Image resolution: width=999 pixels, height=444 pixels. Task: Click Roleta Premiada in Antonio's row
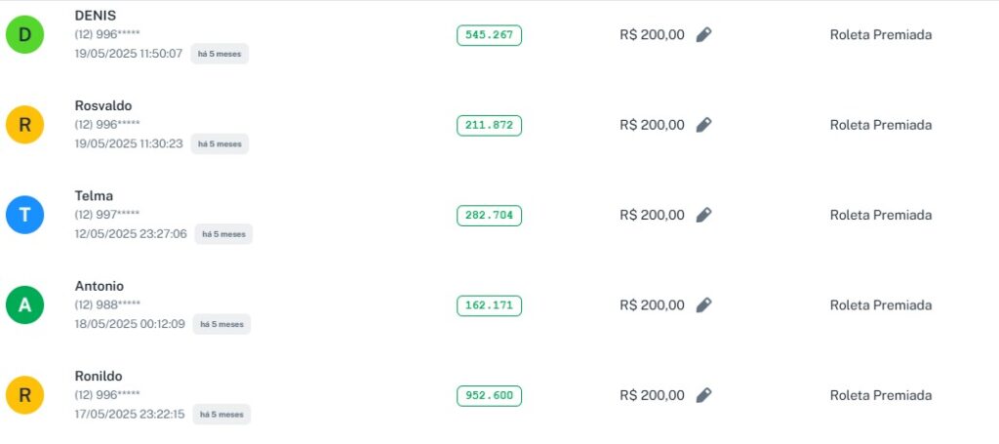click(x=880, y=305)
